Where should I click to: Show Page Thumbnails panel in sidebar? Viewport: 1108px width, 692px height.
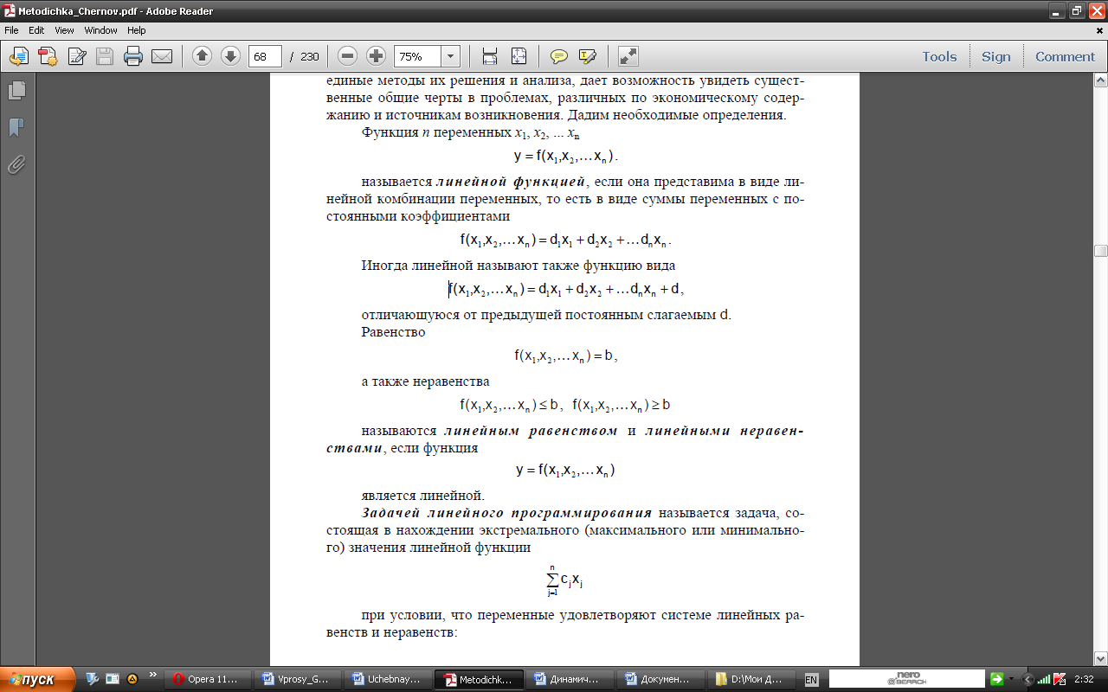point(16,90)
